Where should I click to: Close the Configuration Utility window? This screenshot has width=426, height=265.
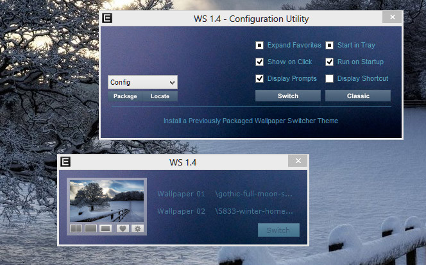coord(392,17)
